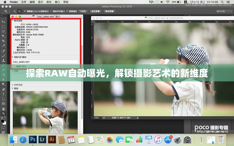Open the 帮助 menu
Viewport: 234px width, 146px height.
click(66, 2)
